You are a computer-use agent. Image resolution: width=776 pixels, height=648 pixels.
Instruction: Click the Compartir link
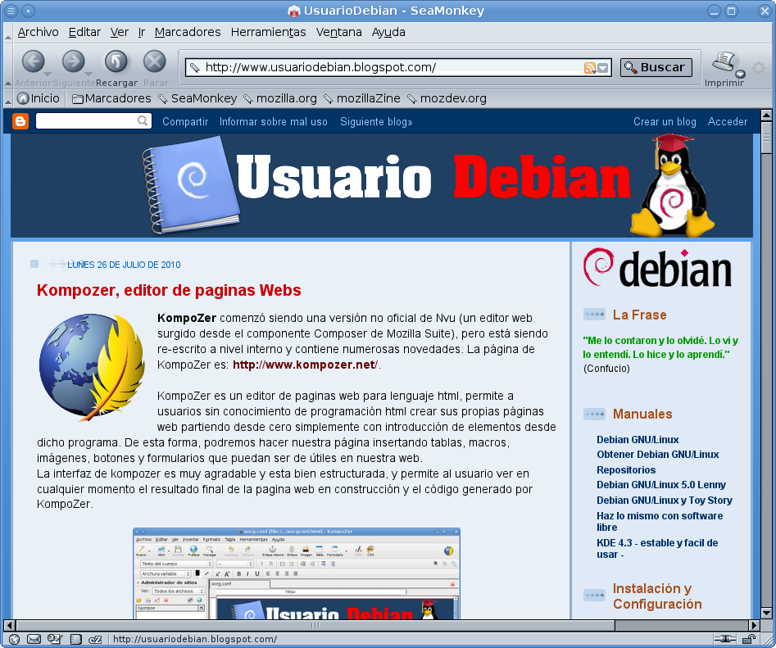coord(185,122)
